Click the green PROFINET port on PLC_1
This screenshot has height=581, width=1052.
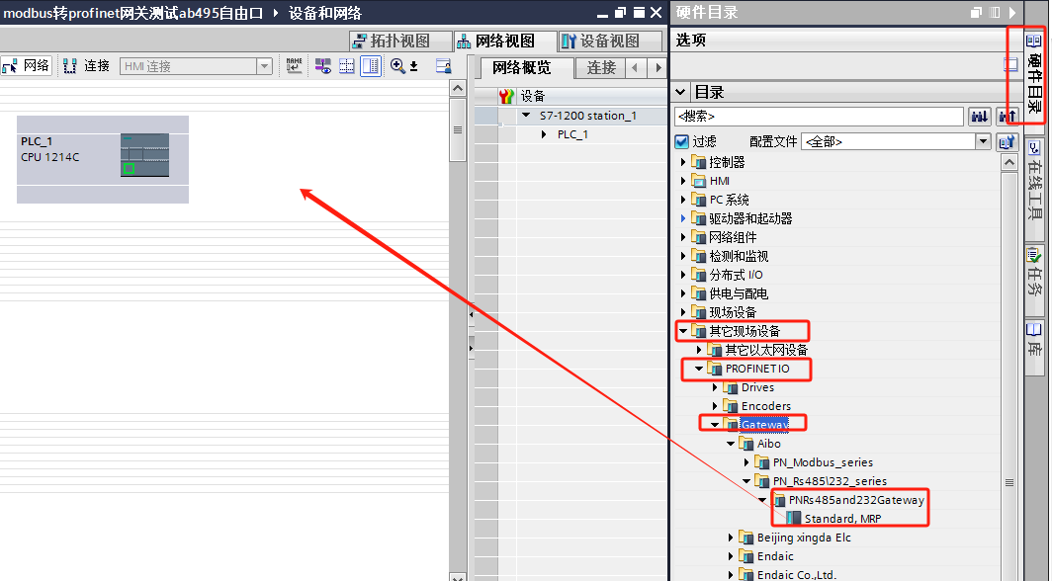coord(129,168)
